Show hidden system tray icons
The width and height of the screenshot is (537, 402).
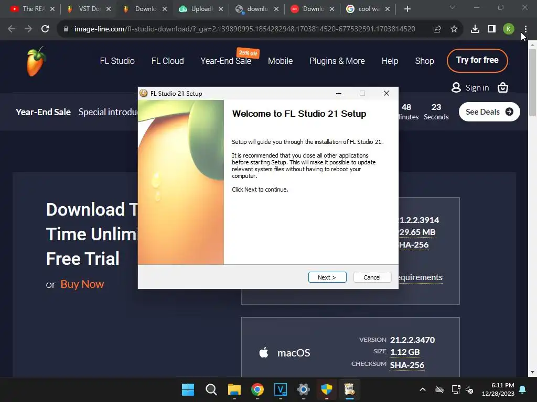423,389
